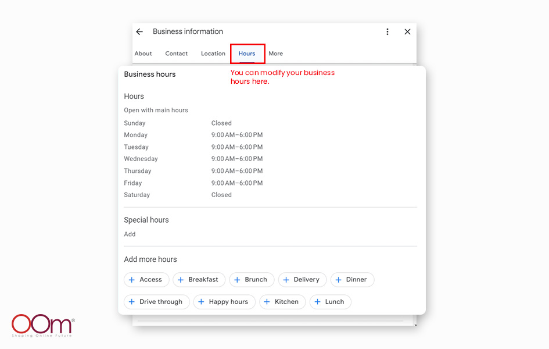Add Happy hours chip
Viewport: 549px width, 349px height.
(x=224, y=302)
